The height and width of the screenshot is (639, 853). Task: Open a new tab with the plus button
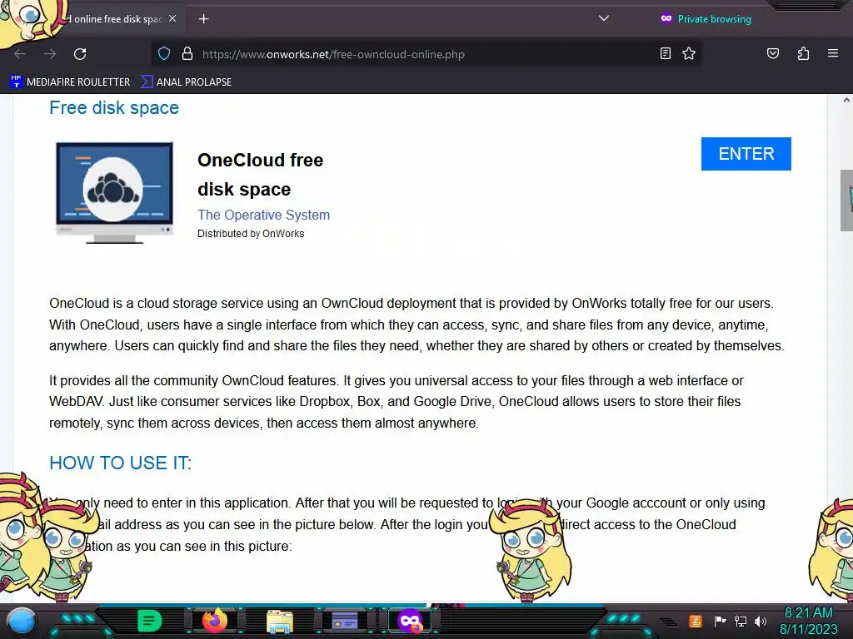203,19
